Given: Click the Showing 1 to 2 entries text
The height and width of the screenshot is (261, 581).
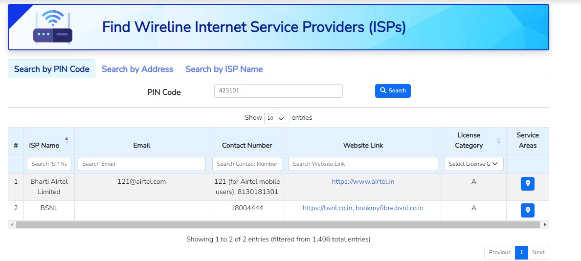Looking at the screenshot, I should pyautogui.click(x=278, y=239).
